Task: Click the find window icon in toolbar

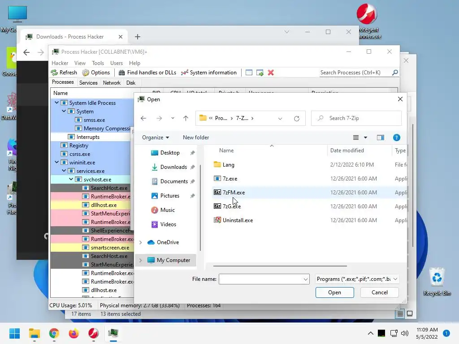Action: pos(249,73)
